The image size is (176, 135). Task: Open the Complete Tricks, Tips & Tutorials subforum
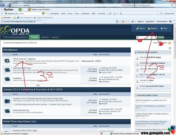click(61, 105)
